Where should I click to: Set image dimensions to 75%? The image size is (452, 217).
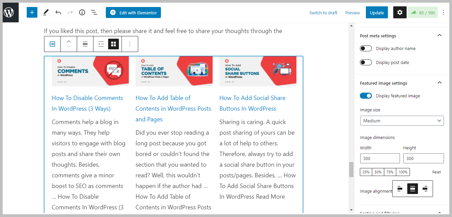pos(390,172)
